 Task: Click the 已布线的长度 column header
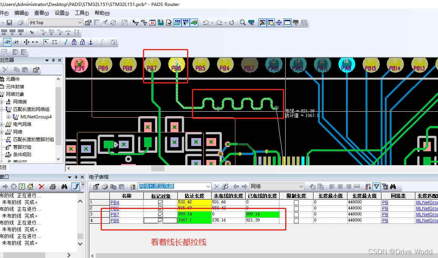(x=262, y=196)
